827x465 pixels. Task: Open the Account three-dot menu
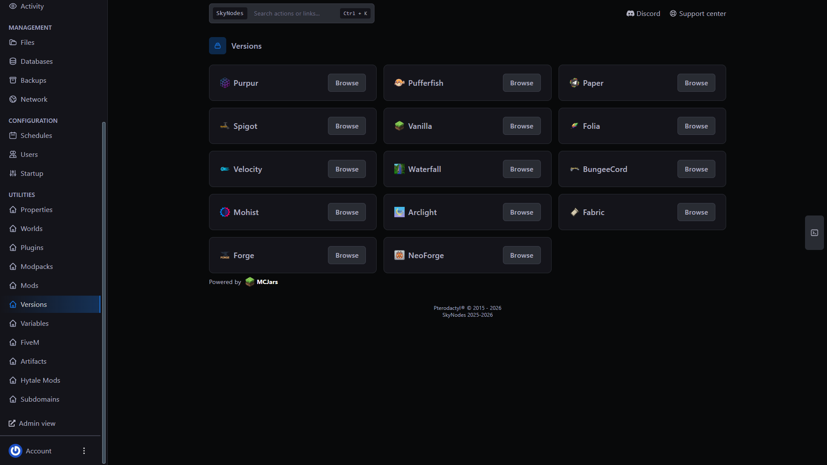(x=84, y=451)
